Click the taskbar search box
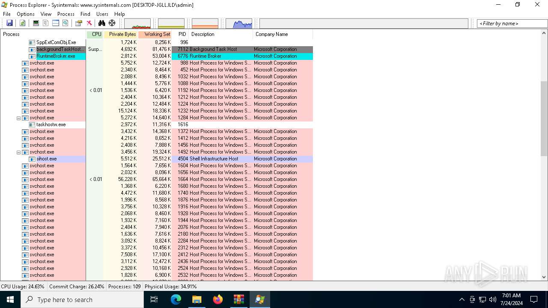548x308 pixels. (82, 299)
